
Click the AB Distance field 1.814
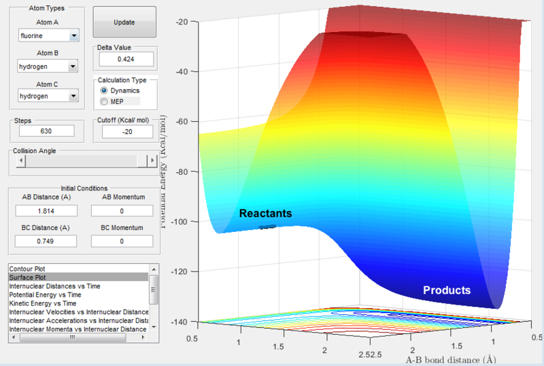coord(46,211)
